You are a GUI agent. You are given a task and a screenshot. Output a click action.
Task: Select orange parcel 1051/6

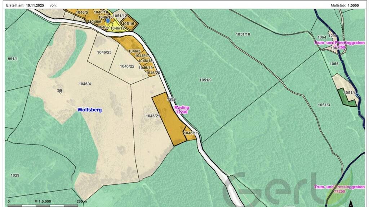(x=128, y=24)
